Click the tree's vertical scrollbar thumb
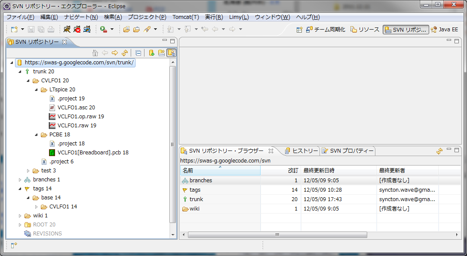This screenshot has width=467, height=256. (172, 145)
